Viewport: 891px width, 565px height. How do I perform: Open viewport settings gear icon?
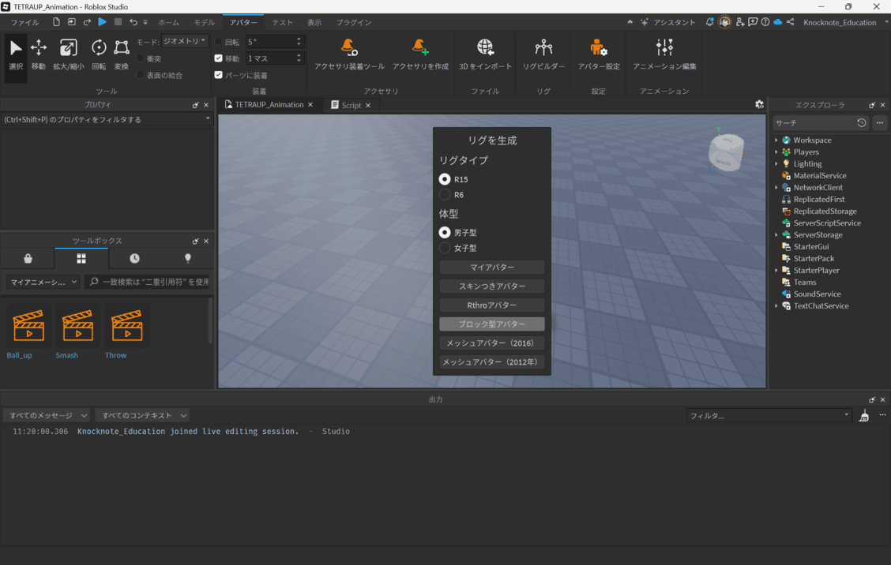point(759,104)
